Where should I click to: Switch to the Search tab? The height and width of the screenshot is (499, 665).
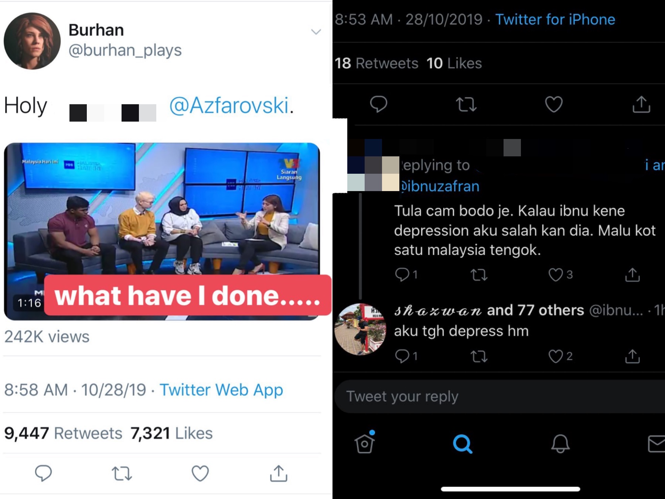click(463, 444)
